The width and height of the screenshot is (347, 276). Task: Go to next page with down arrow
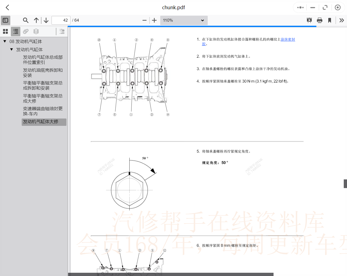click(46, 20)
